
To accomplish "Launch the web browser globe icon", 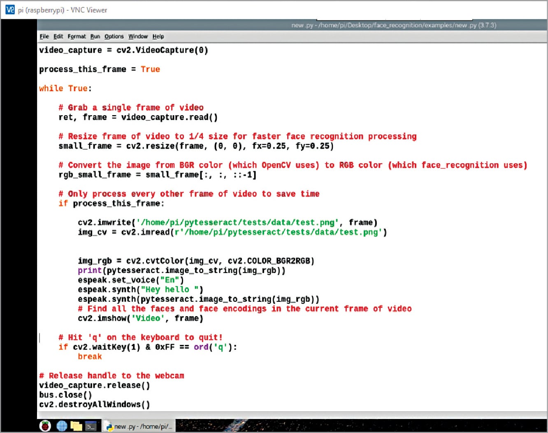I will point(62,426).
